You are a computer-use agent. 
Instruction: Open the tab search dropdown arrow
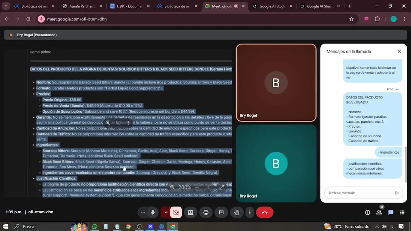[x=6, y=6]
